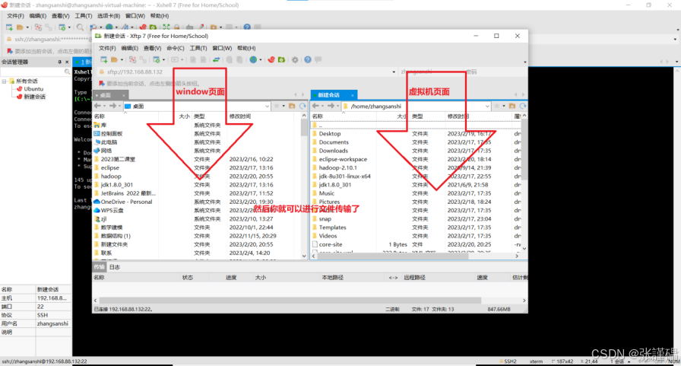This screenshot has width=681, height=366.
Task: Select the eclipse folder in local pane
Action: point(110,167)
